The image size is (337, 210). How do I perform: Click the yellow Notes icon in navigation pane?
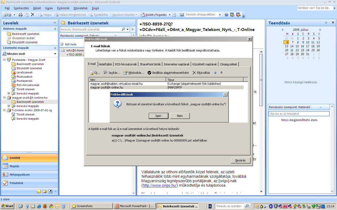point(39,191)
